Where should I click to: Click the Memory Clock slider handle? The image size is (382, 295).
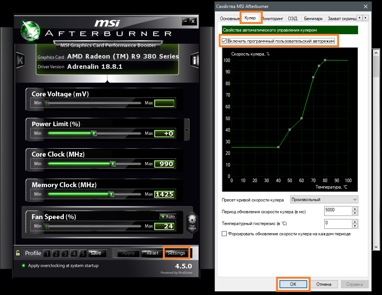111,194
